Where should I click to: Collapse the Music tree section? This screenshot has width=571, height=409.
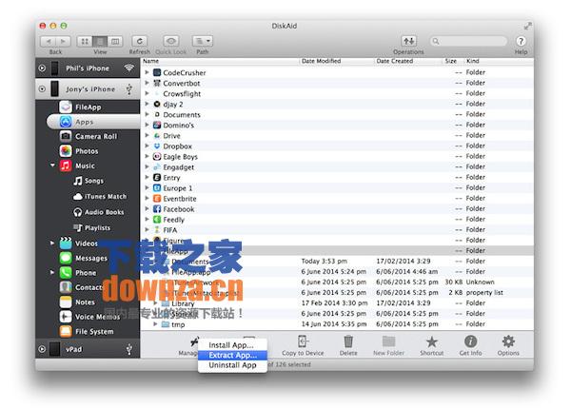(52, 166)
